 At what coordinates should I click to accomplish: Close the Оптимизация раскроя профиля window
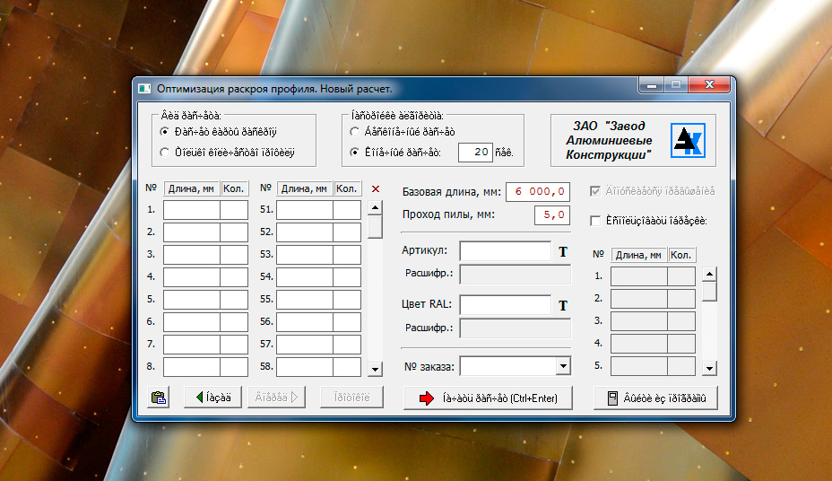point(709,85)
